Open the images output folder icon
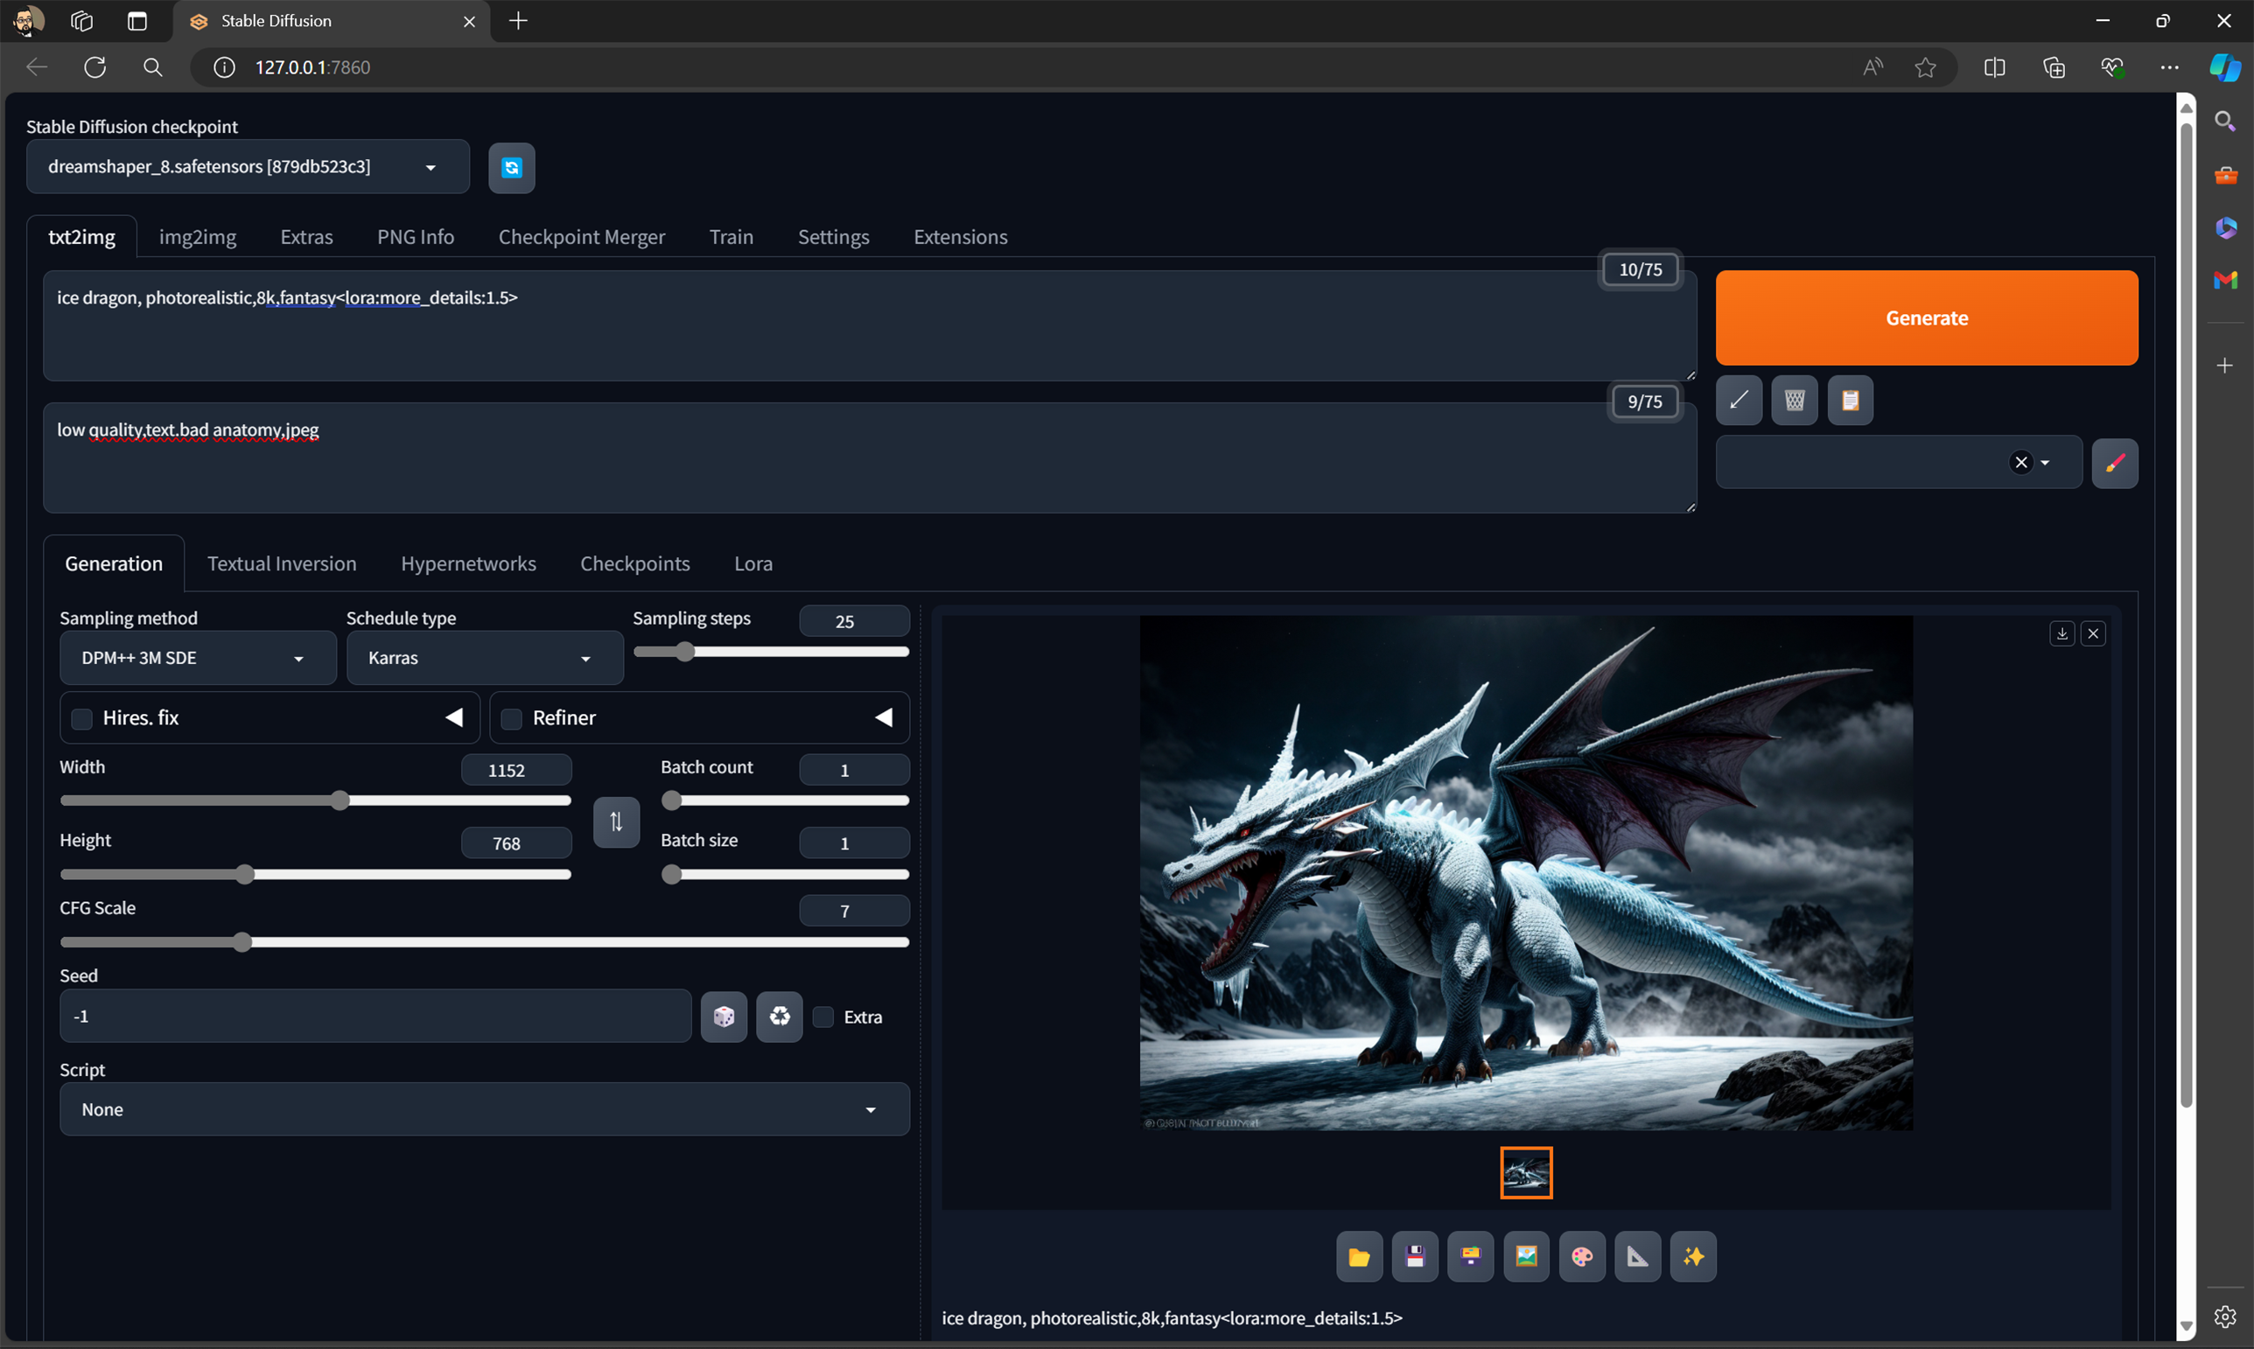The image size is (2254, 1349). pos(1358,1256)
